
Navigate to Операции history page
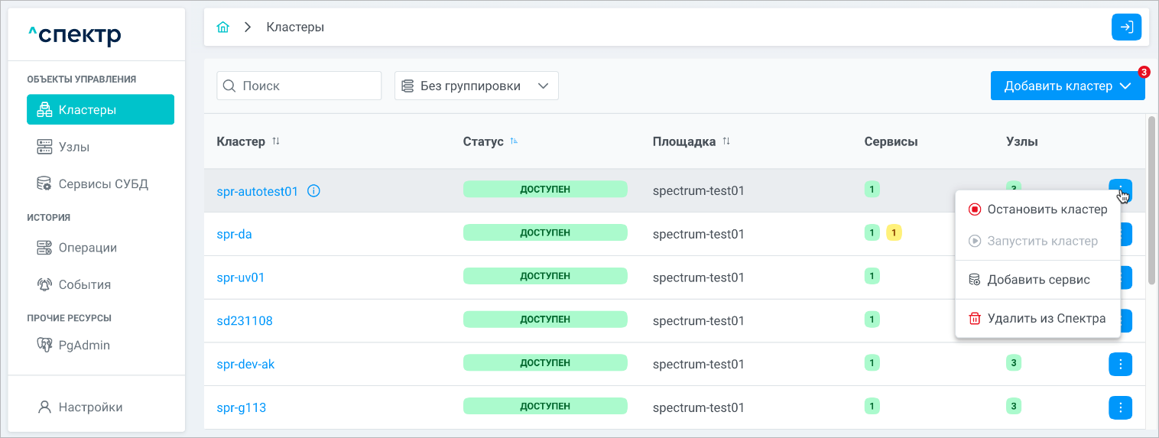point(87,248)
